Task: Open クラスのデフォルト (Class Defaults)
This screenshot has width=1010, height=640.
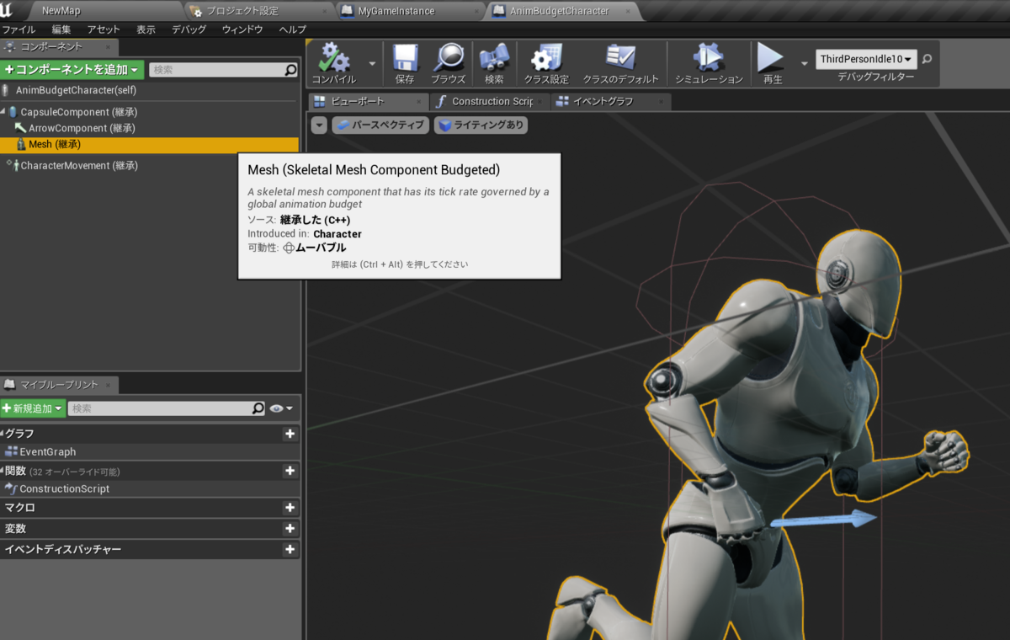Action: click(620, 61)
